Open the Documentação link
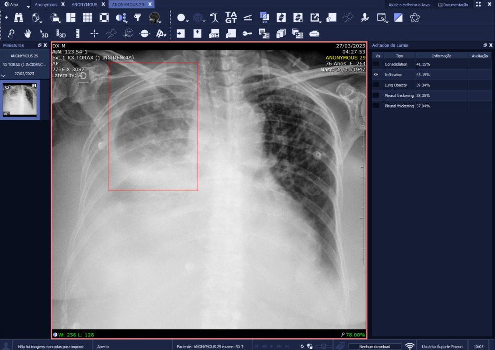Viewport: 495px width, 350px height. [x=453, y=5]
